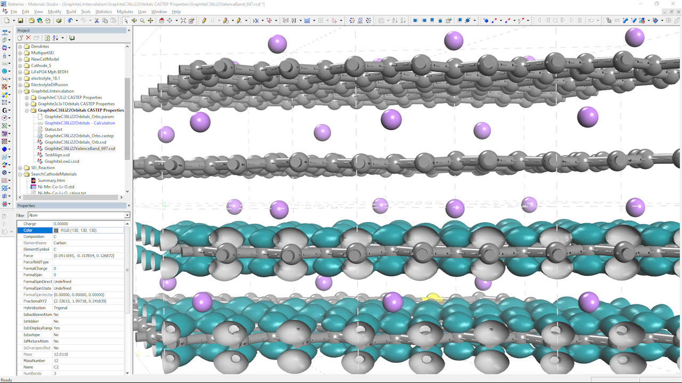Select the 3D viewer selection arrow tool
Viewport: 682px width, 383px height.
point(126,21)
